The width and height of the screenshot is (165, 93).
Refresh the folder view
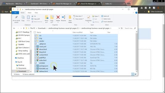(122, 28)
